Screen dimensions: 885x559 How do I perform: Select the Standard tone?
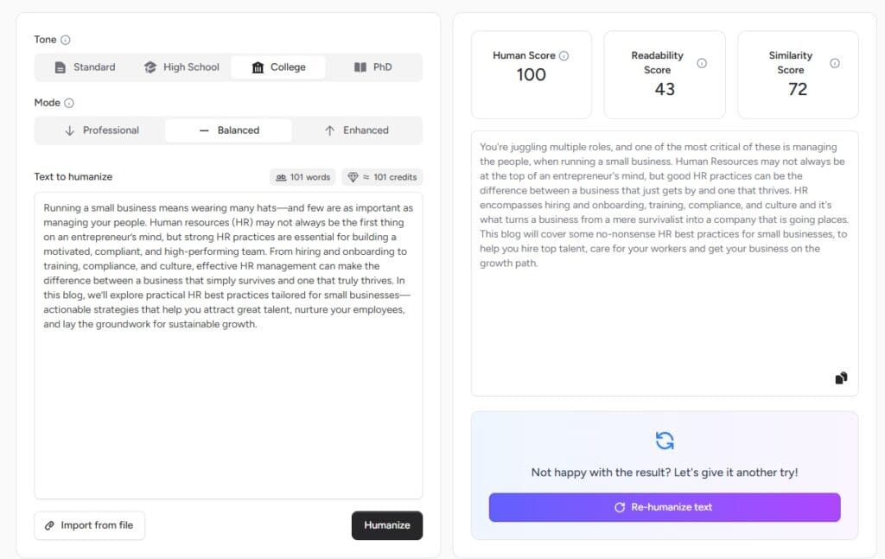tap(85, 67)
